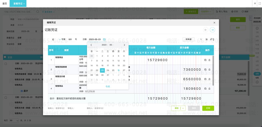Check the second voucher row checkbox
The image size is (262, 127).
(x=6, y=97)
